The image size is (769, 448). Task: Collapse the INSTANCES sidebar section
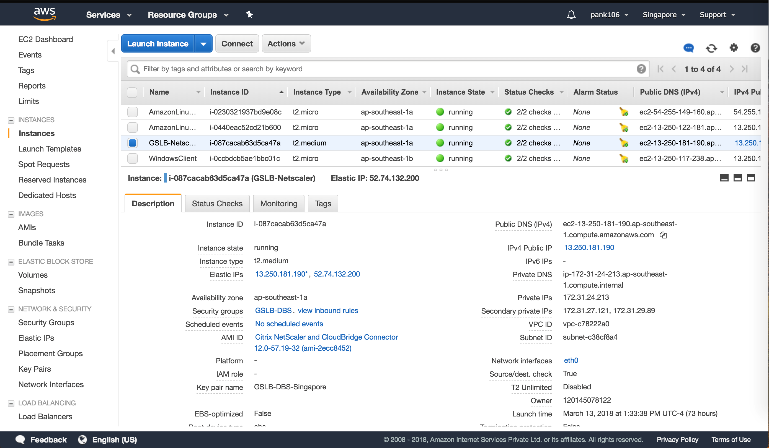[x=11, y=120]
